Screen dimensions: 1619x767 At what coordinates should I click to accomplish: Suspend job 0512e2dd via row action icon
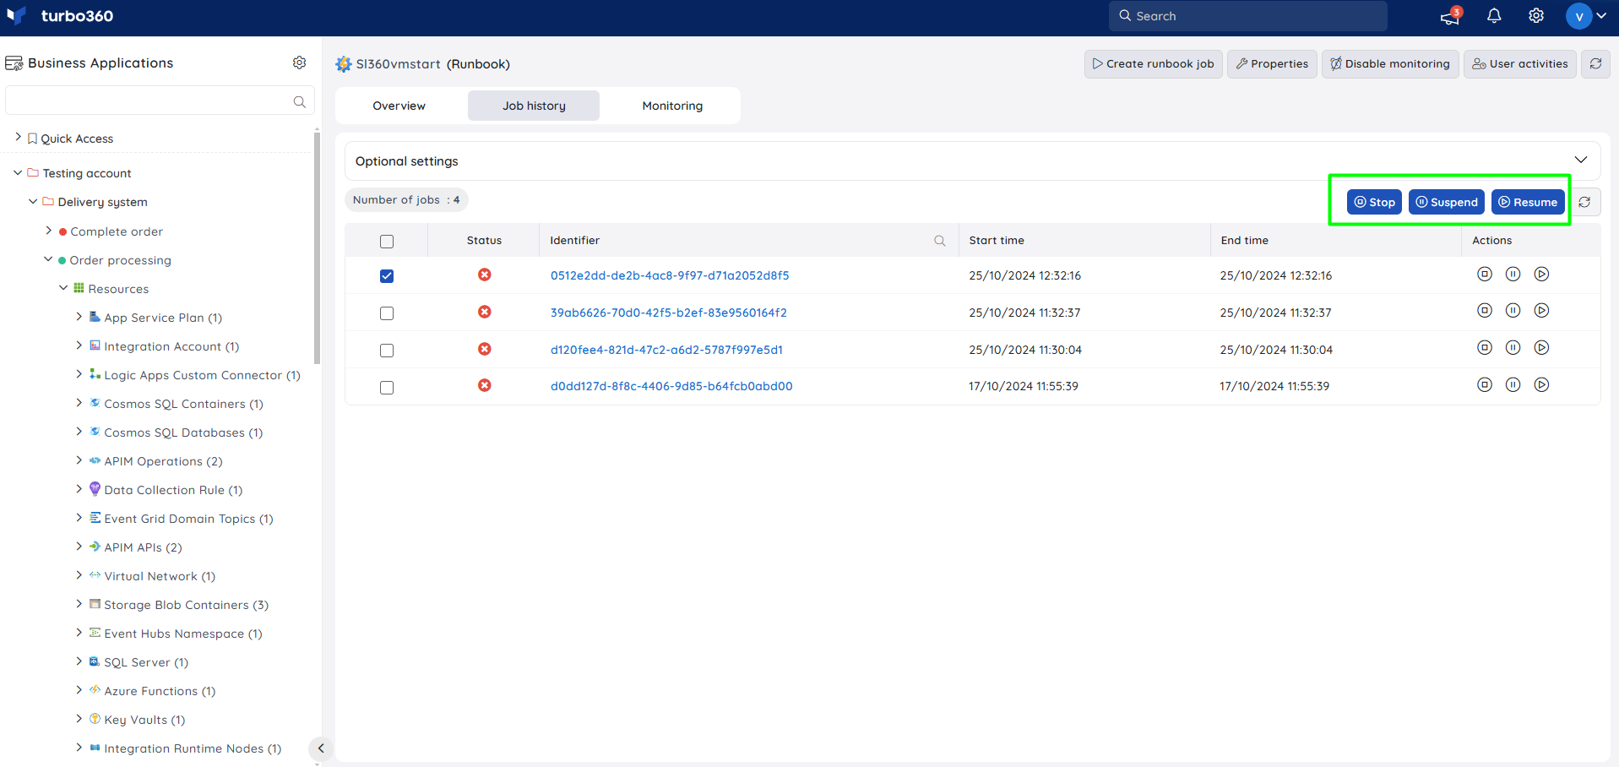point(1513,275)
